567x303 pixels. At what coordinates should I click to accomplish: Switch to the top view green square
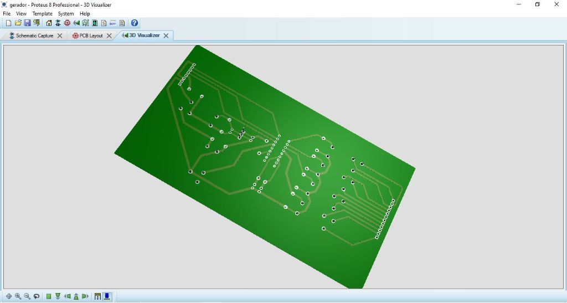tap(49, 296)
